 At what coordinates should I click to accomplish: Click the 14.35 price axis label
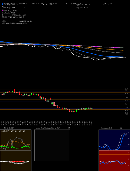[x=127, y=97]
